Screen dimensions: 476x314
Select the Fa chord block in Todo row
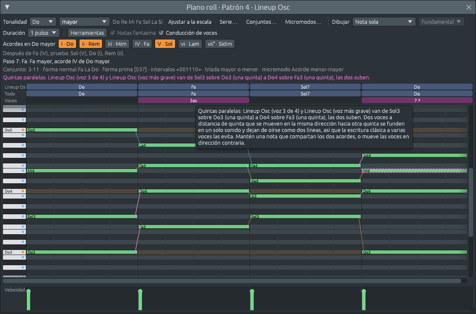pos(193,94)
